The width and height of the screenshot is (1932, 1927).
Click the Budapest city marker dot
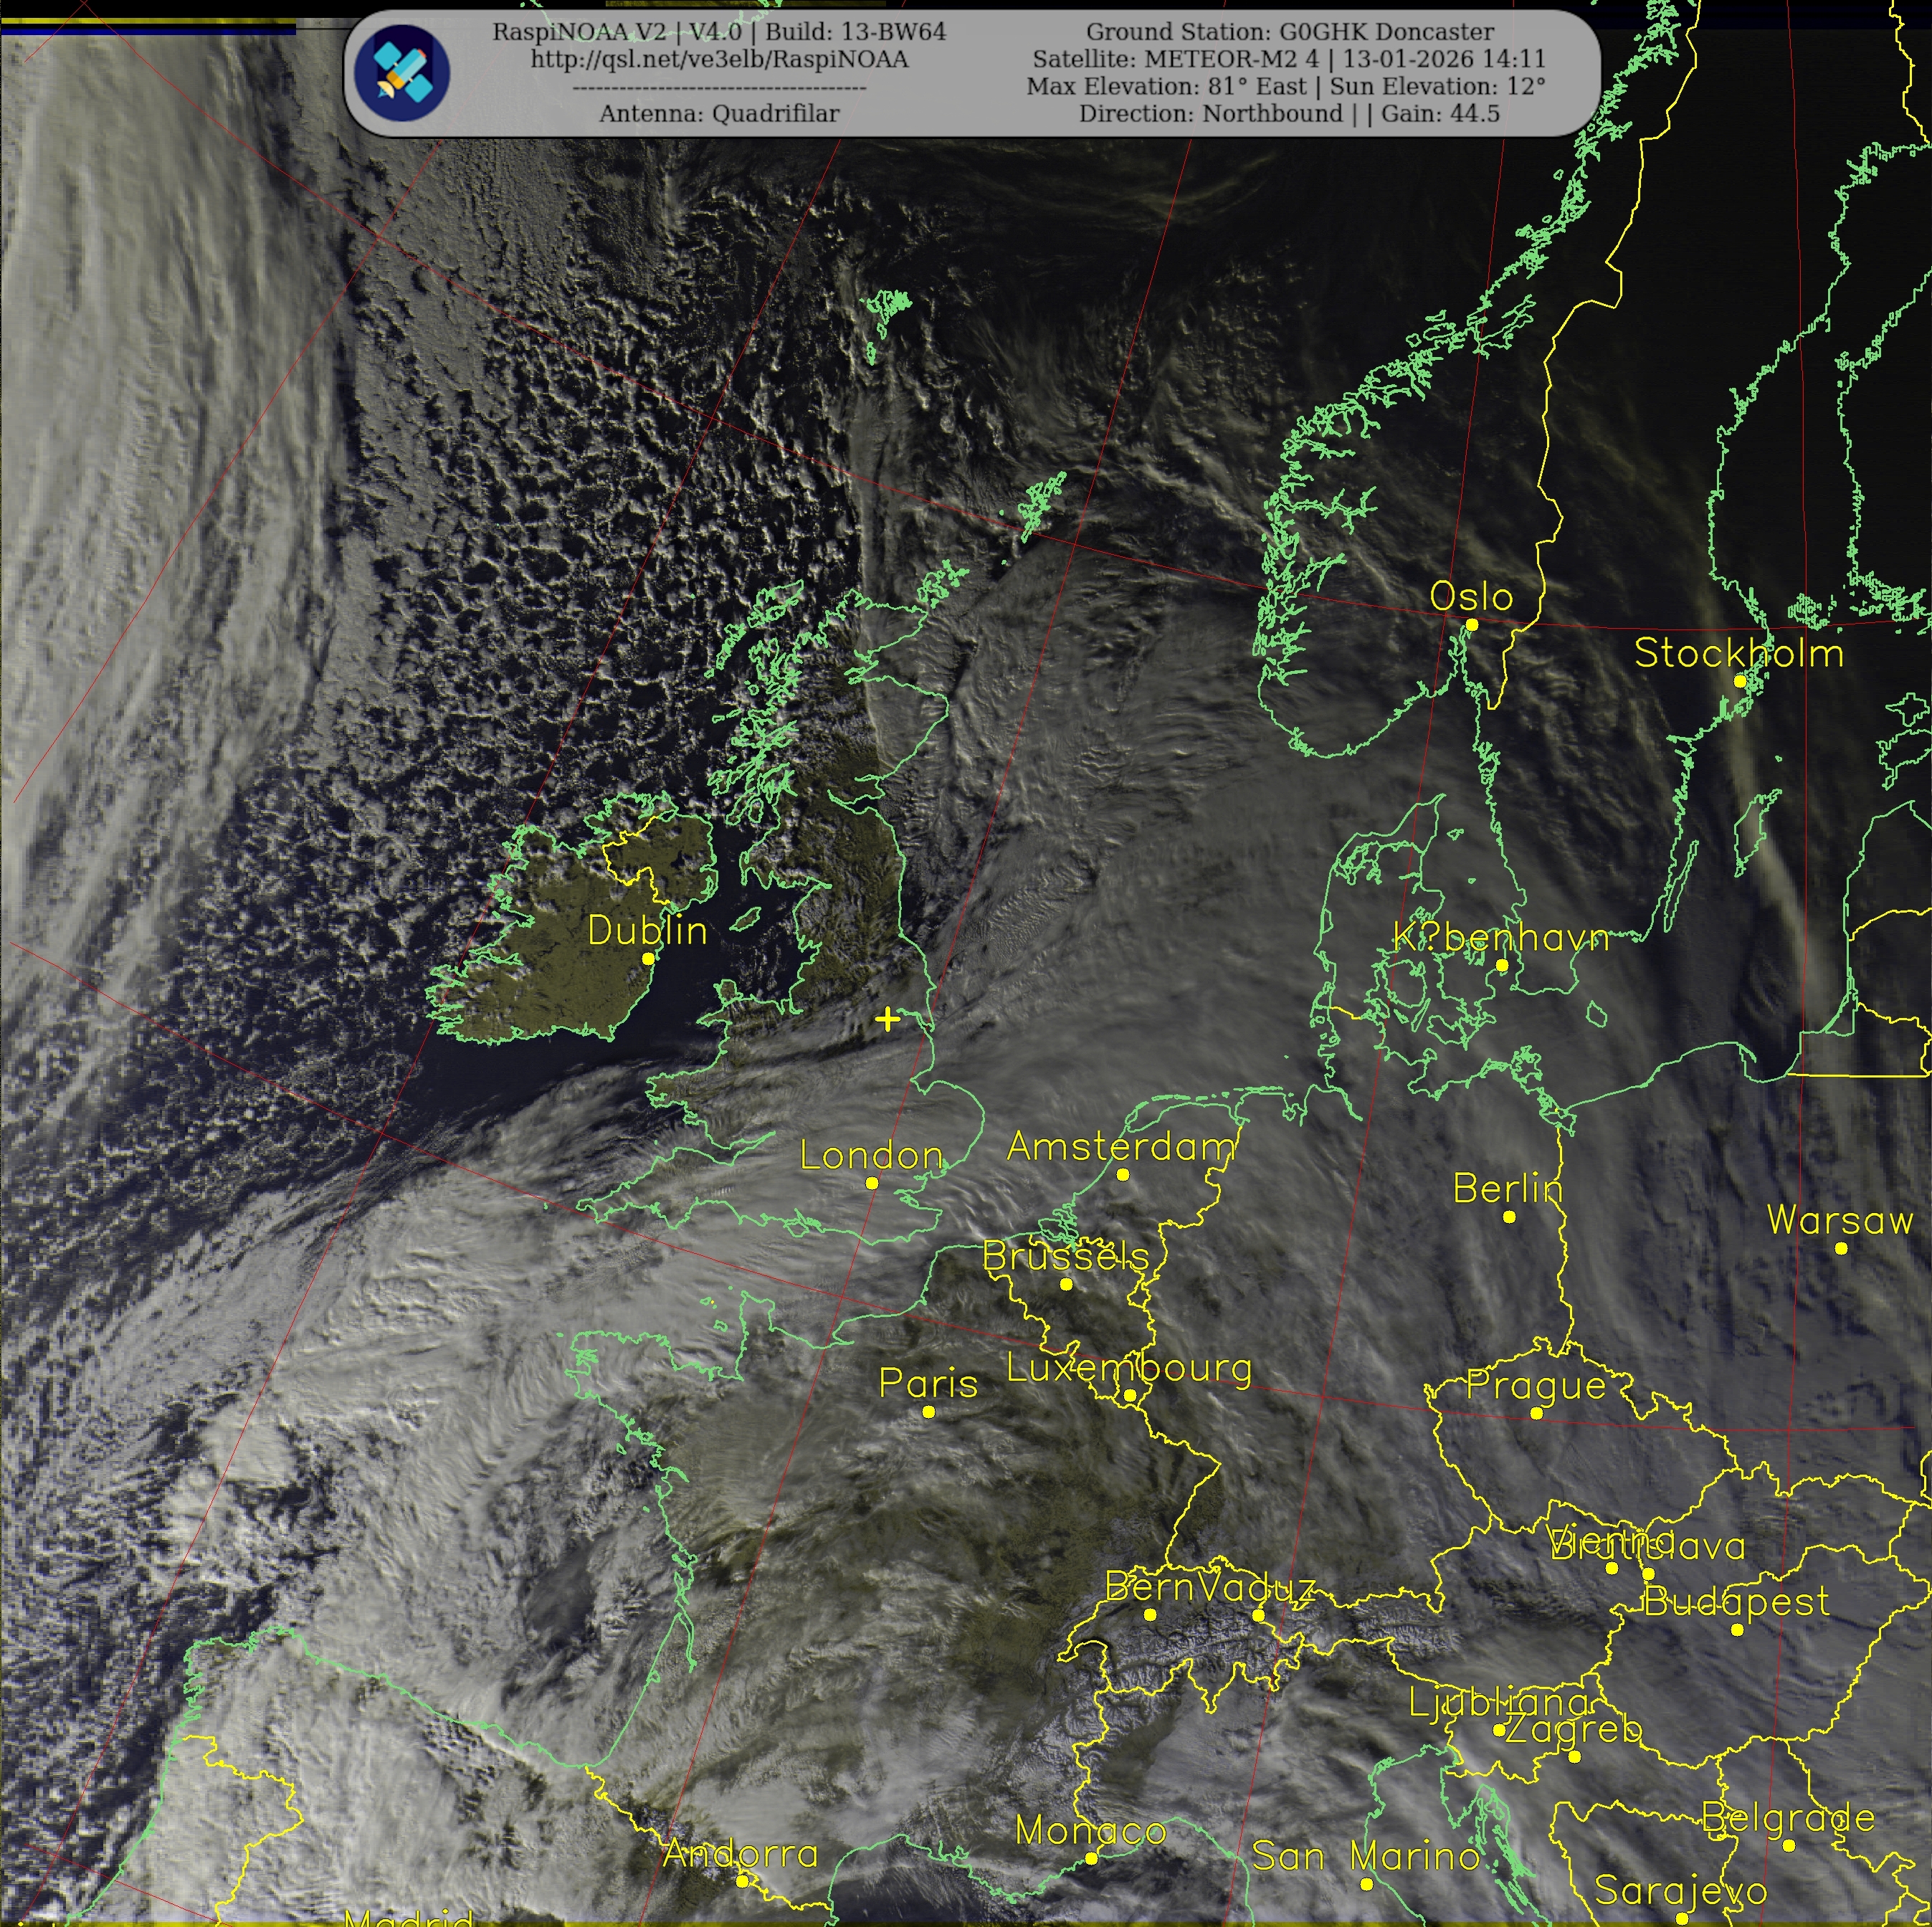1738,1630
